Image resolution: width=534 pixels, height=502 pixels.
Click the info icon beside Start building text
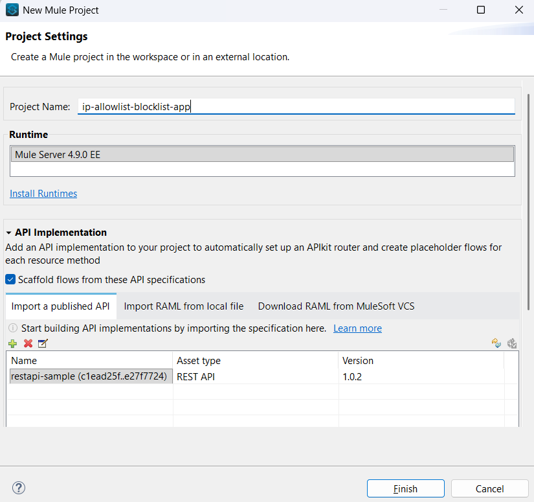tap(13, 328)
